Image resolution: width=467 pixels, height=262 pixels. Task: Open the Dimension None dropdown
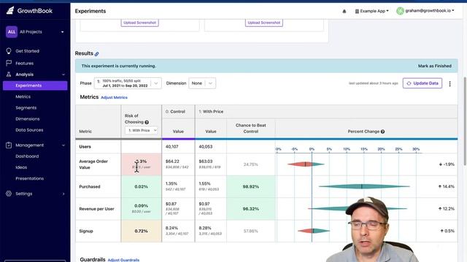[x=202, y=83]
